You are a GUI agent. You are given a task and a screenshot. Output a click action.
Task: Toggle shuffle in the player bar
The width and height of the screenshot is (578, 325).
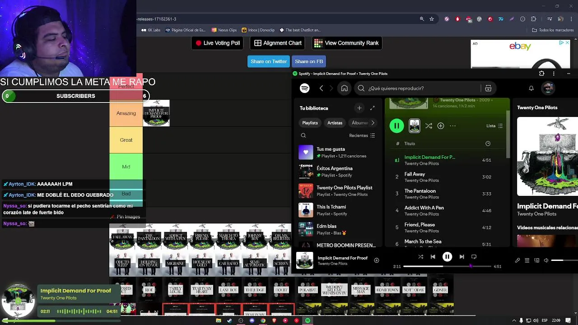click(420, 257)
